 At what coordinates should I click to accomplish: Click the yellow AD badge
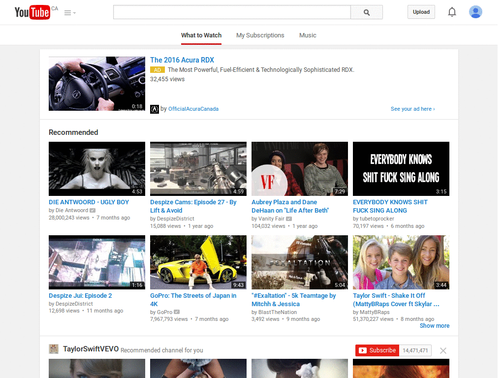tap(157, 70)
